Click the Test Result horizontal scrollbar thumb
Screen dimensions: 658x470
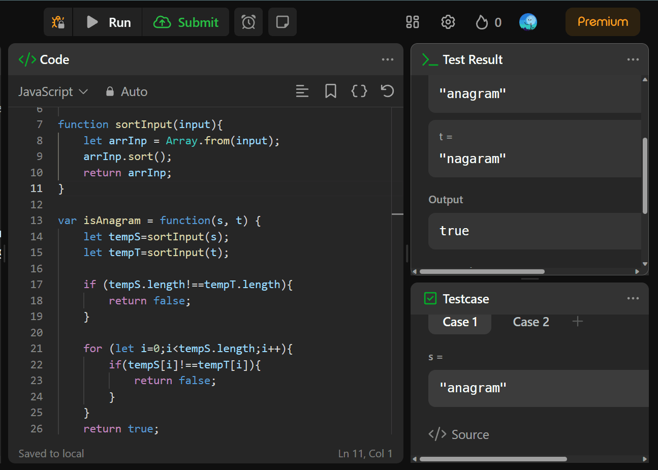482,271
